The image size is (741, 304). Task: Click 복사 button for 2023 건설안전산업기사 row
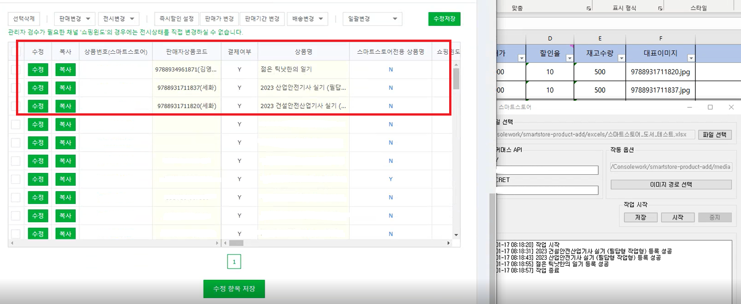point(65,106)
